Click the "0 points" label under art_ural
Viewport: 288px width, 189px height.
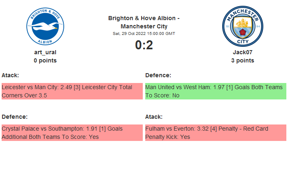click(x=45, y=60)
